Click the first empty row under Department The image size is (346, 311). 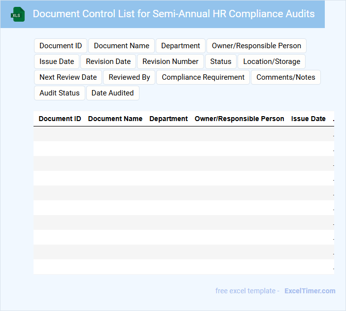click(x=169, y=134)
